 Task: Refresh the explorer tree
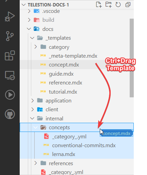coord(118,5)
